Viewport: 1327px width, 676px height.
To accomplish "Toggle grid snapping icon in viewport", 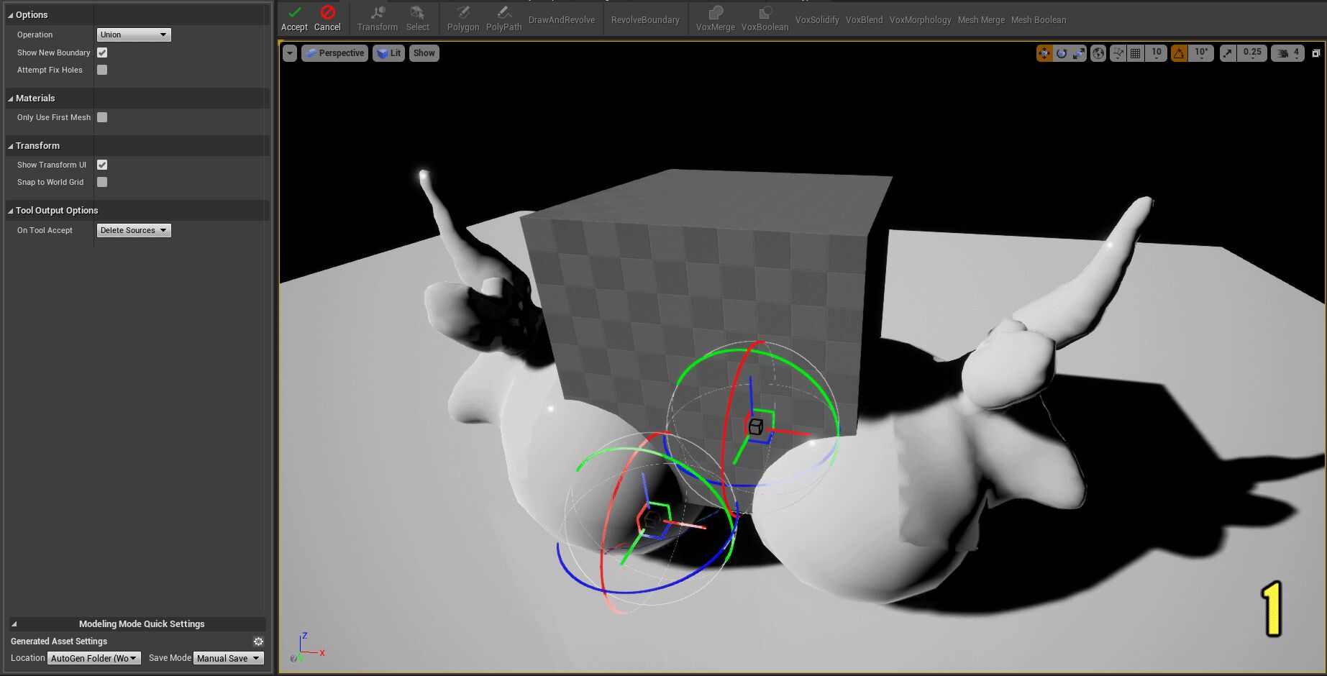I will click(x=1135, y=53).
